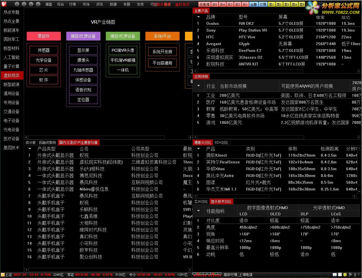Click the 买涨停 button

click(x=205, y=5)
